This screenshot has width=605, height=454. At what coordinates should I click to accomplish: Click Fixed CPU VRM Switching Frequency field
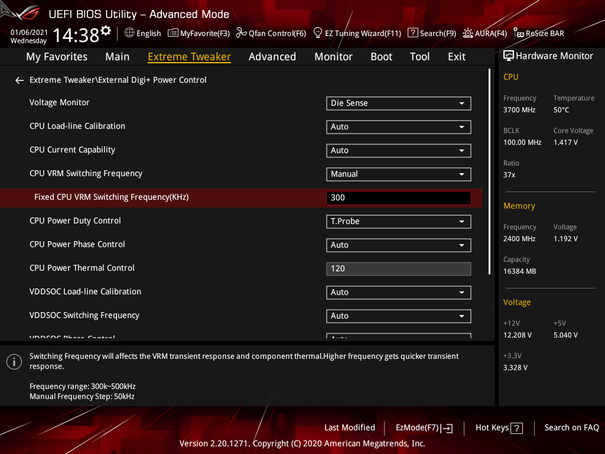pos(399,198)
